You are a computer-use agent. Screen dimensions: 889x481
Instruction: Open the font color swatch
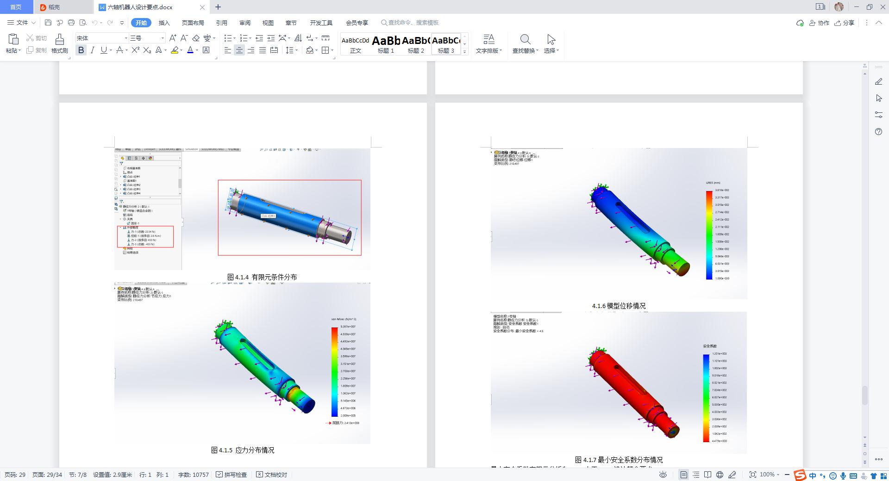pos(190,50)
